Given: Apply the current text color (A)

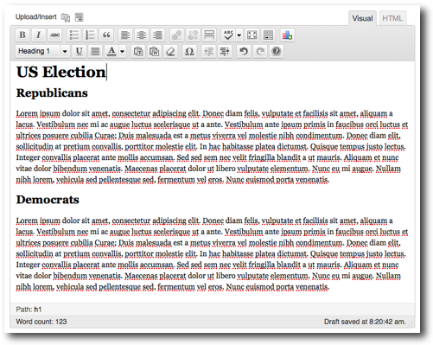Looking at the screenshot, I should (111, 51).
